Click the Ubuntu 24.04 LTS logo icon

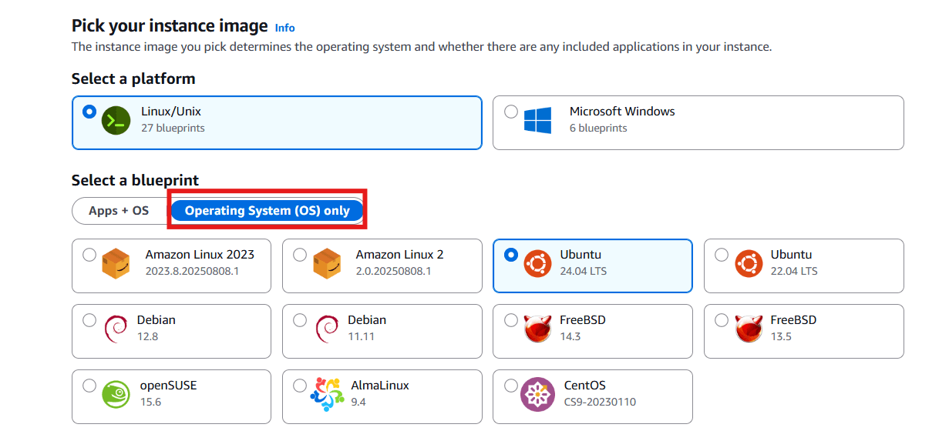[x=537, y=264]
